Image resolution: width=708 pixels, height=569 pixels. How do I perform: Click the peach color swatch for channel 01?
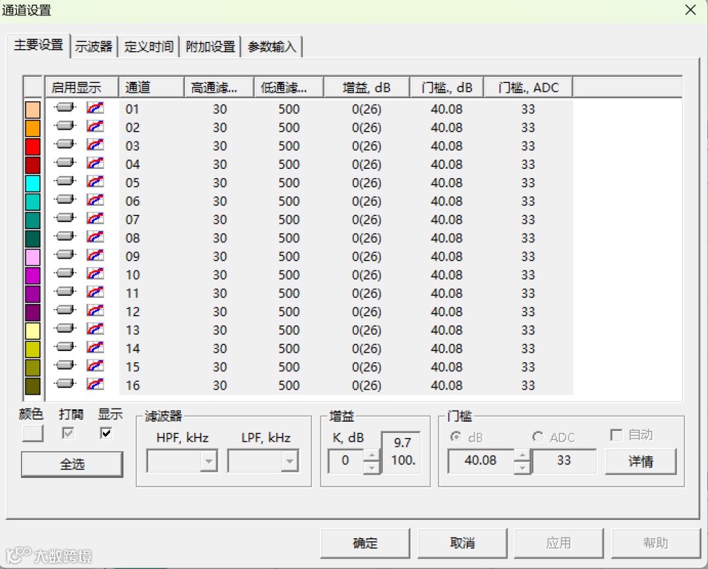click(33, 109)
